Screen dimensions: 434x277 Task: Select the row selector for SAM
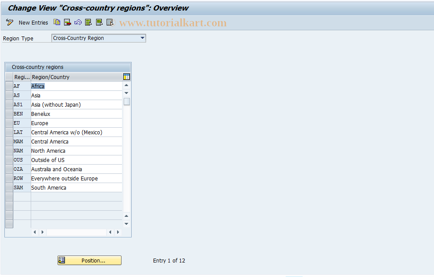9,187
